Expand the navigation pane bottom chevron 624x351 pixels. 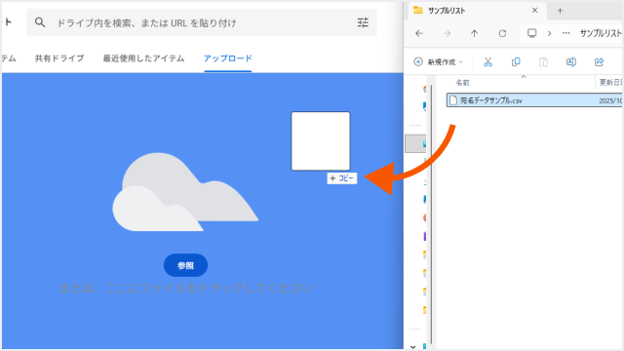412,347
